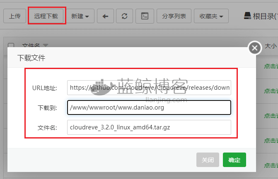Toggle the sort arrow next to 文件名 header
The width and height of the screenshot is (278, 179).
click(x=46, y=45)
